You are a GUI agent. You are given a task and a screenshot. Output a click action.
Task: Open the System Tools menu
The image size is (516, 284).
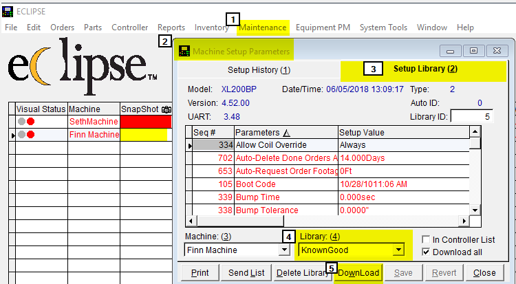coord(383,28)
